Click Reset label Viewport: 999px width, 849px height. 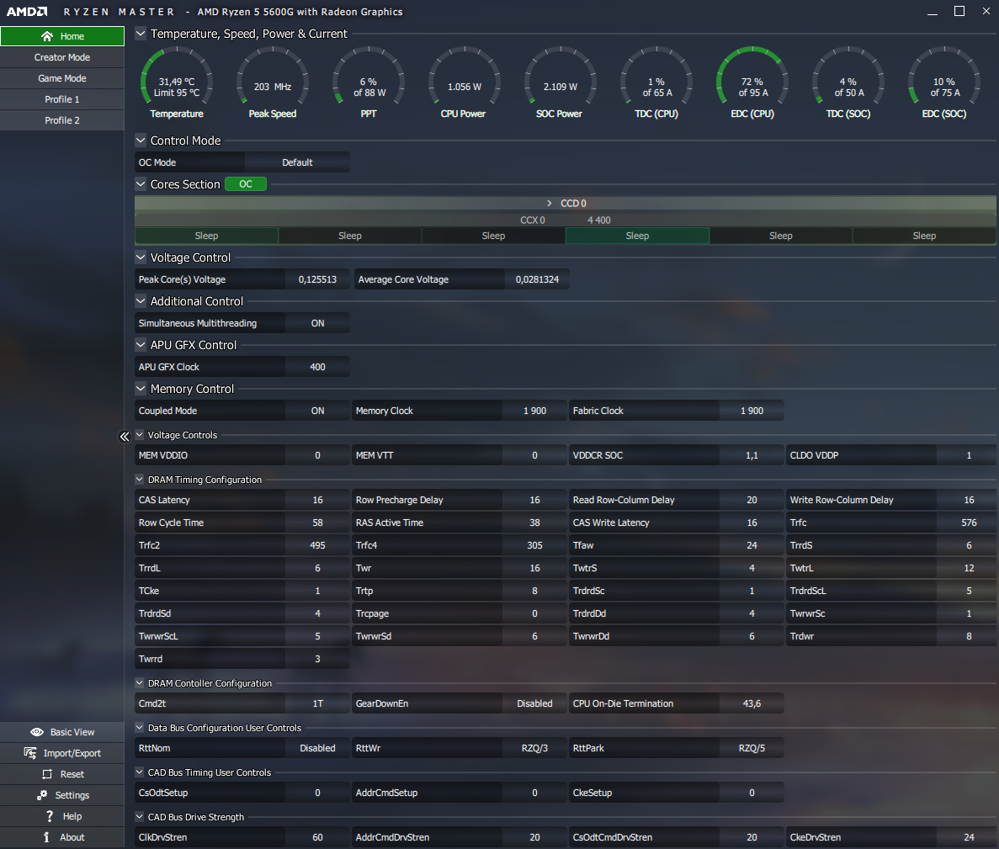click(x=72, y=774)
